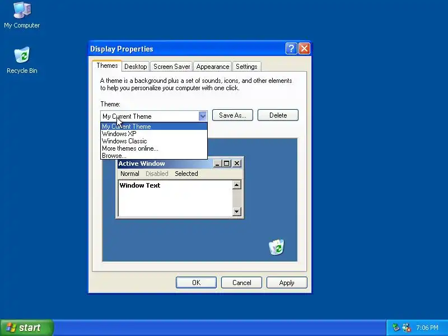The height and width of the screenshot is (336, 448).
Task: Switch to the Themes tab
Action: [107, 66]
